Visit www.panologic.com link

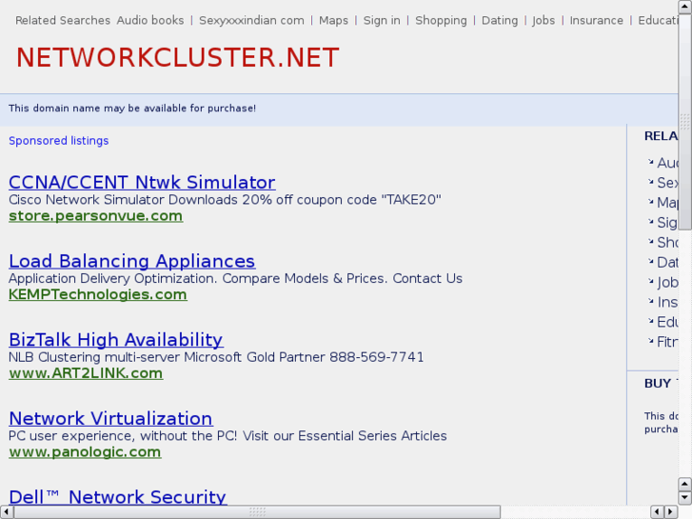[85, 452]
